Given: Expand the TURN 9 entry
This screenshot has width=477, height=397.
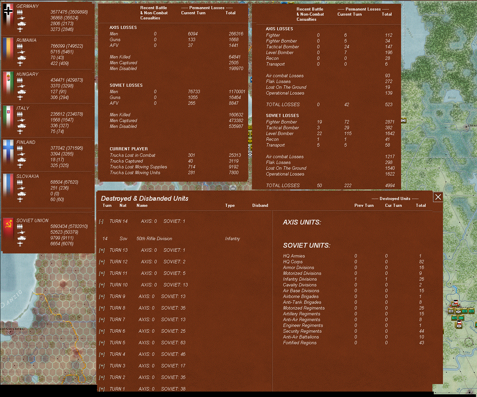Looking at the screenshot, I should pyautogui.click(x=101, y=297).
